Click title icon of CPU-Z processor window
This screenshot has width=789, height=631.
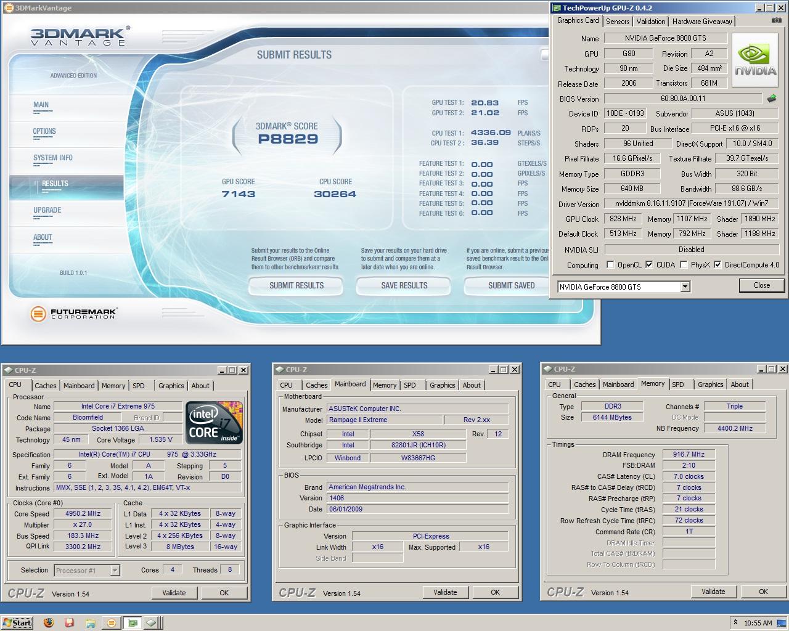click(x=9, y=370)
